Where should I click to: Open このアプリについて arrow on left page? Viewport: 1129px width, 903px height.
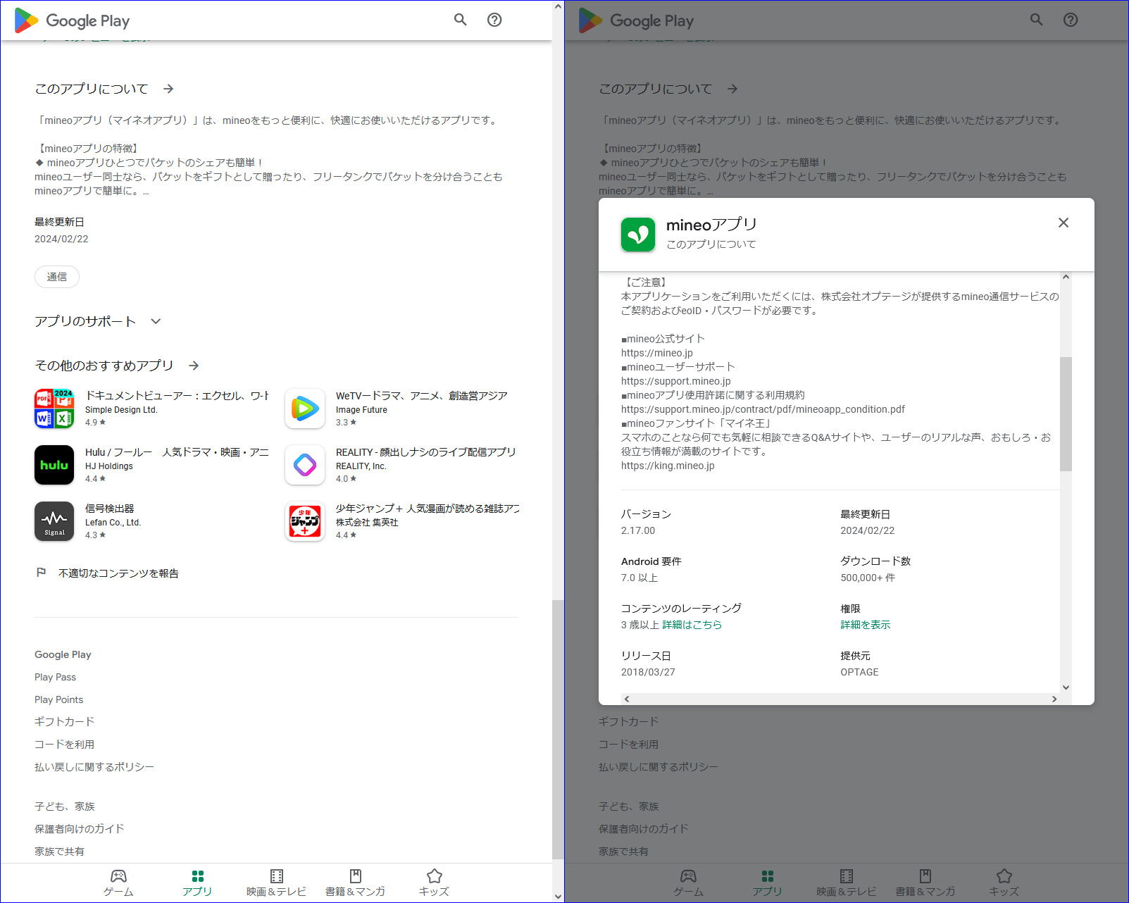pos(168,89)
